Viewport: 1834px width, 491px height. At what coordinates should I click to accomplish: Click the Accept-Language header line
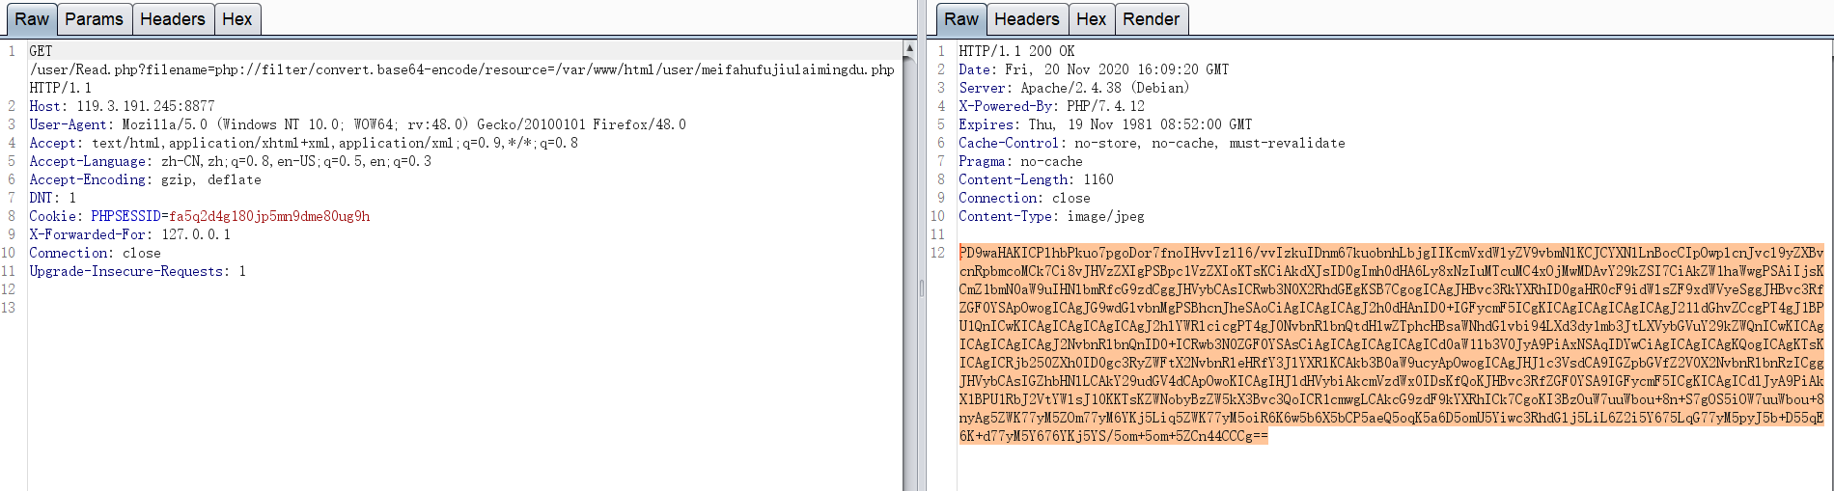(x=230, y=161)
